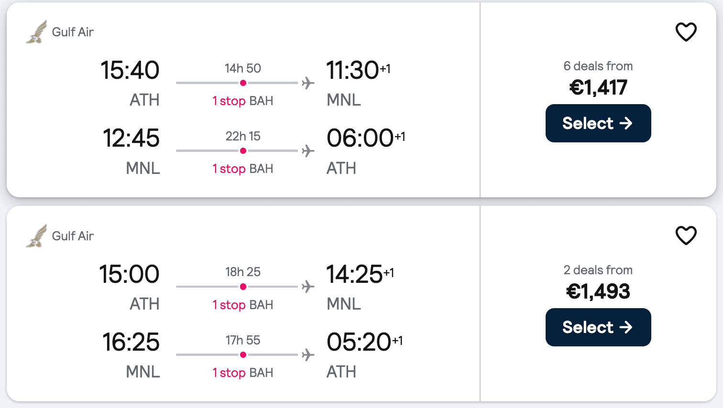Select the €1,417 Gulf Air deal

[x=598, y=123]
